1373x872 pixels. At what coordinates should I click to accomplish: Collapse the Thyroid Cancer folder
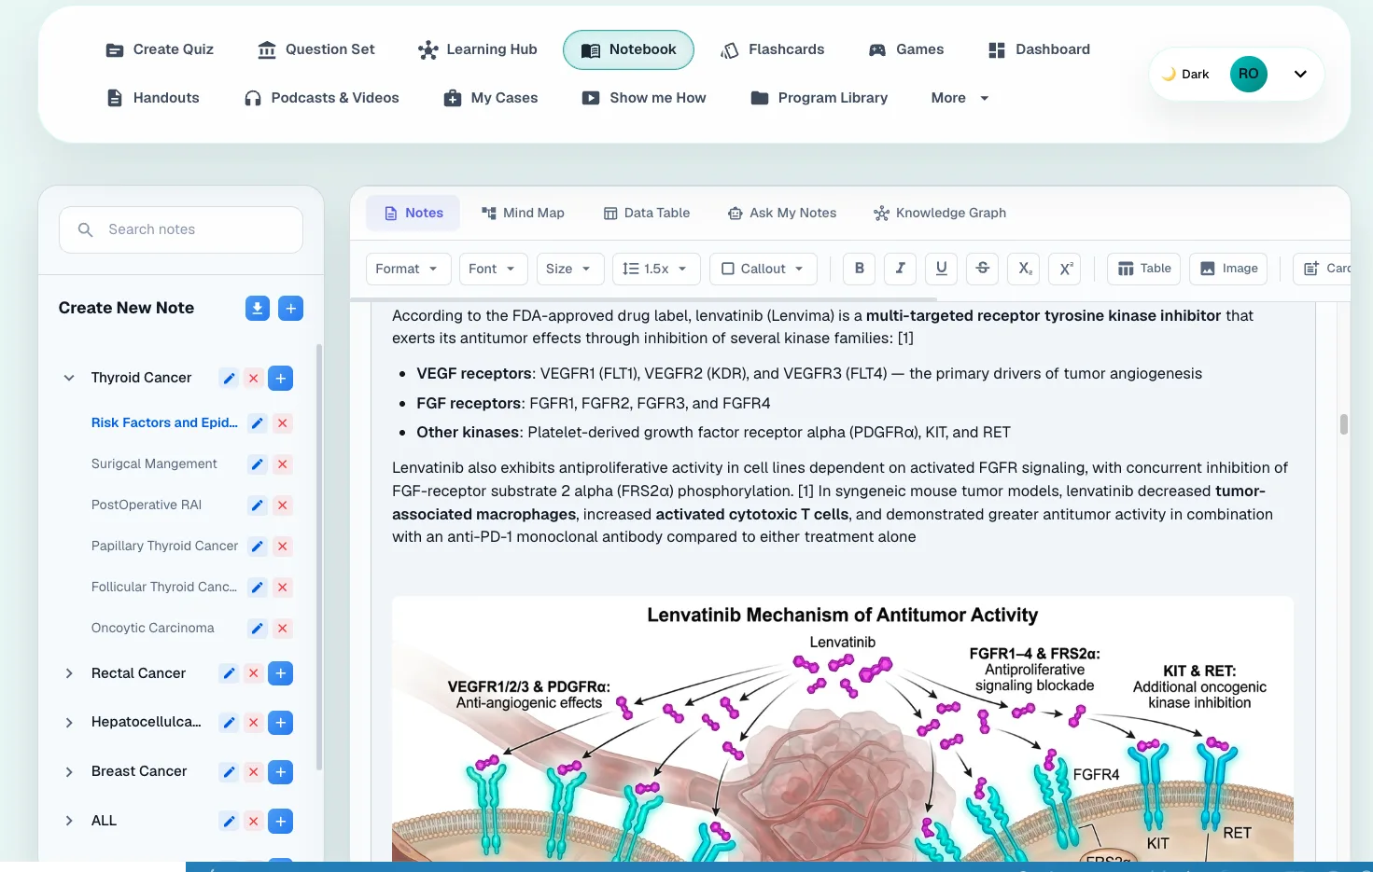tap(69, 378)
